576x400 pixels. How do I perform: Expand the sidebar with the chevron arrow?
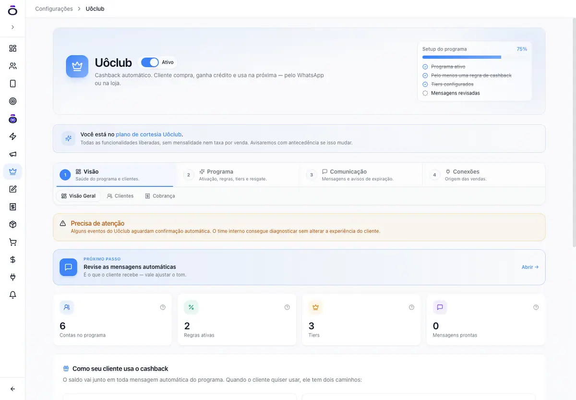(x=13, y=27)
